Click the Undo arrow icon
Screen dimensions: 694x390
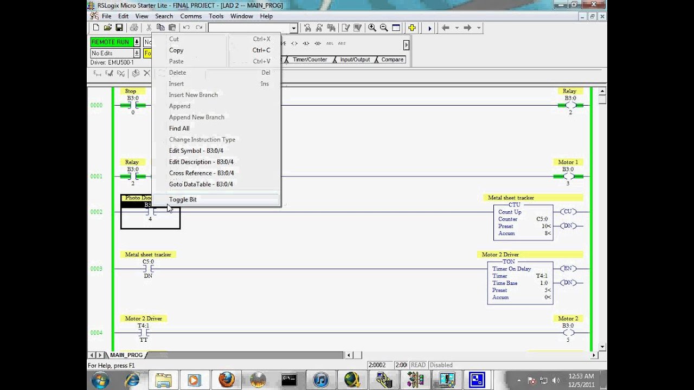tap(187, 28)
